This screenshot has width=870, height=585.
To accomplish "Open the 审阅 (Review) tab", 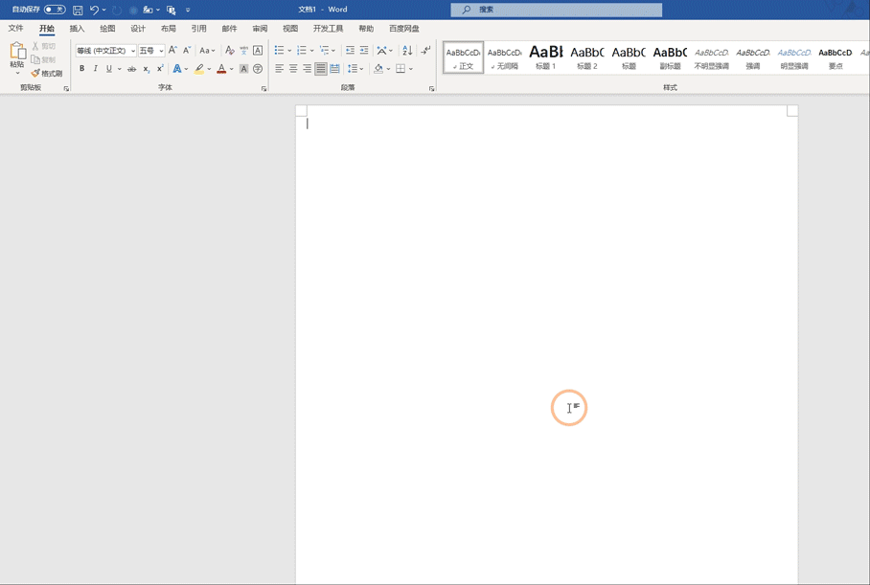I will point(260,29).
